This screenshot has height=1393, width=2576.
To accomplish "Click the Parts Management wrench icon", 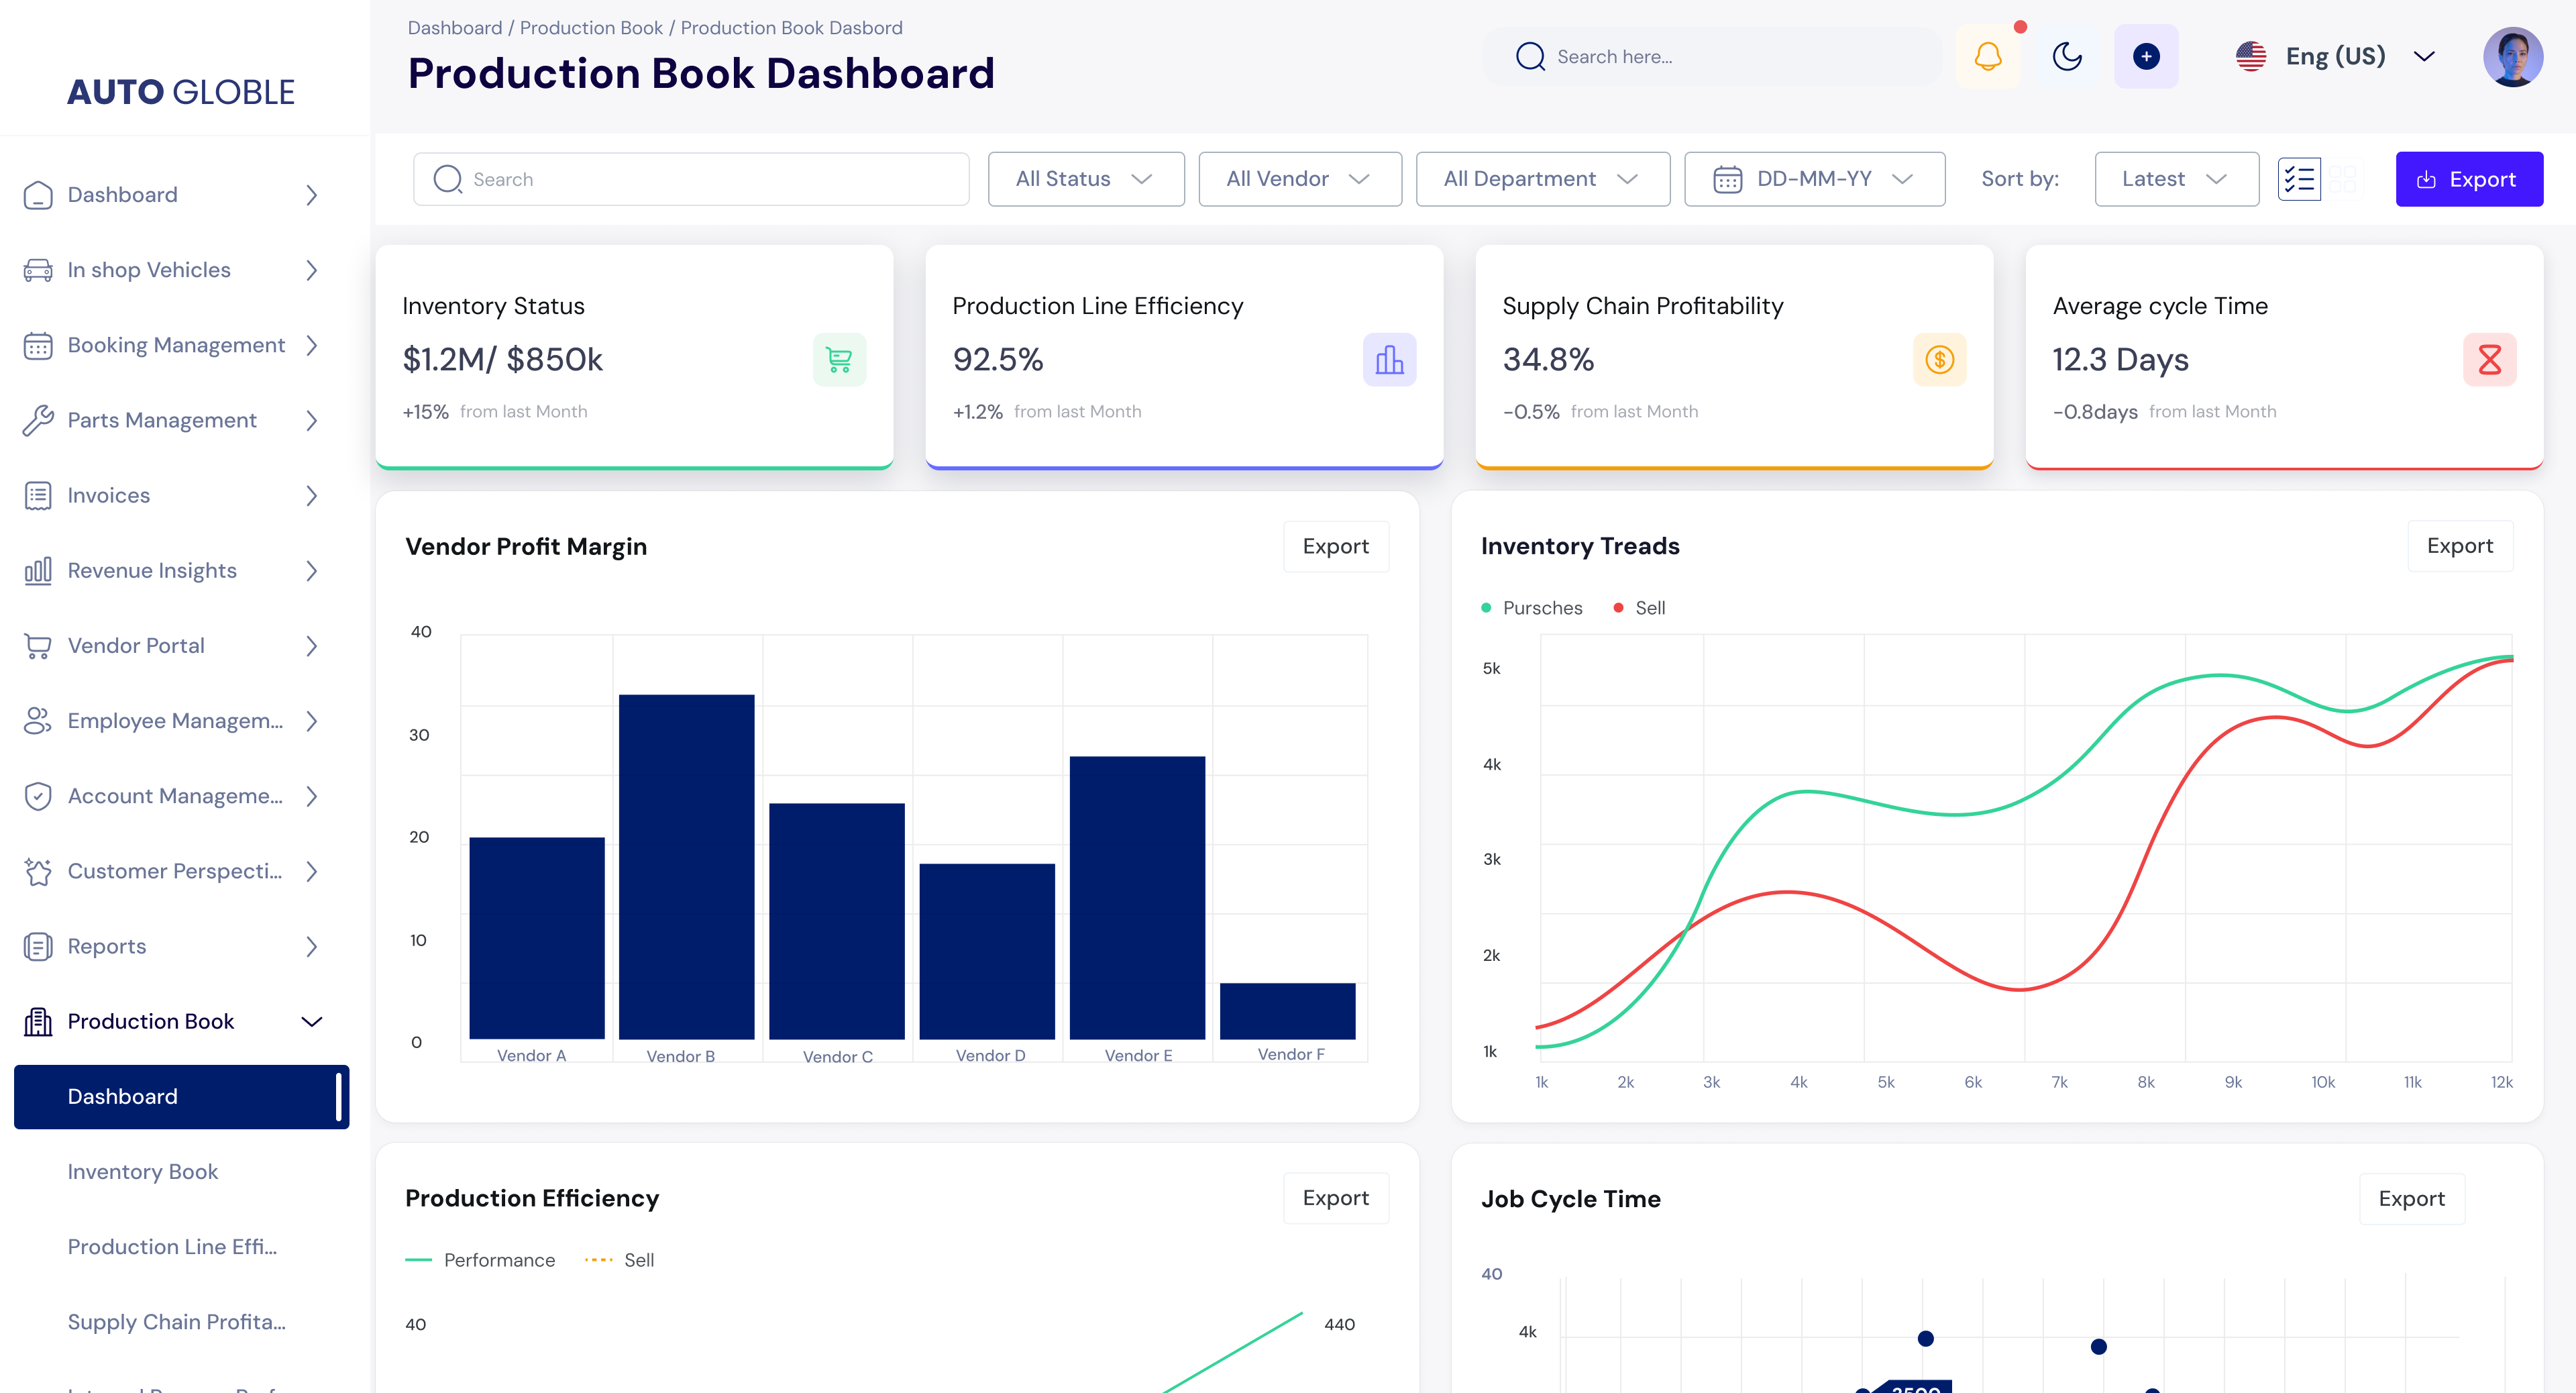I will click(x=38, y=421).
